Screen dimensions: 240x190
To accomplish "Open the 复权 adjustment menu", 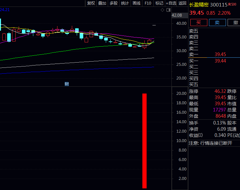I will pos(91,3).
